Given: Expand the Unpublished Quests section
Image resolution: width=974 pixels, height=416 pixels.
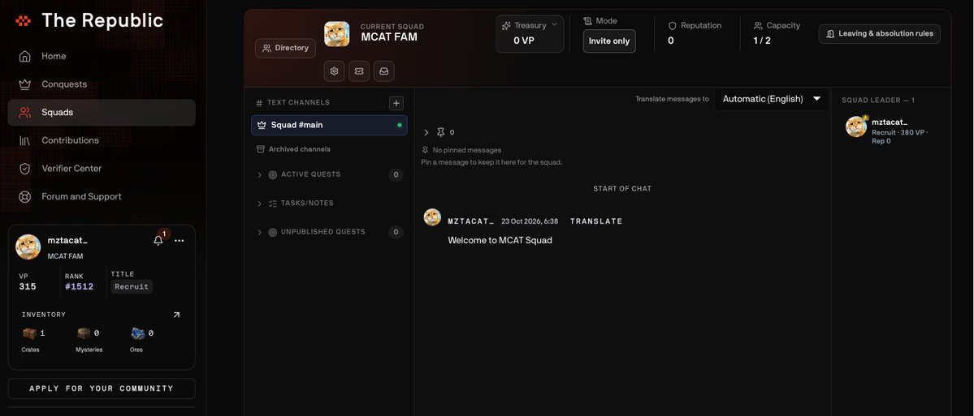Looking at the screenshot, I should click(329, 233).
